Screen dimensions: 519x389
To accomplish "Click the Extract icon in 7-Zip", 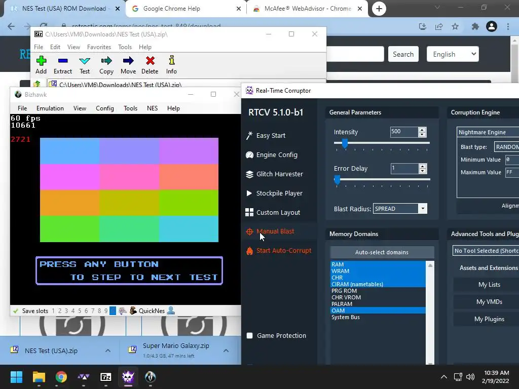I will tap(62, 61).
